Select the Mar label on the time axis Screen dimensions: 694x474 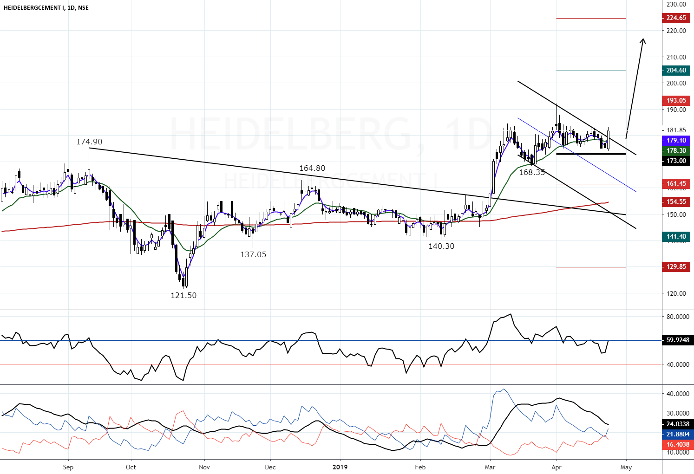[491, 468]
